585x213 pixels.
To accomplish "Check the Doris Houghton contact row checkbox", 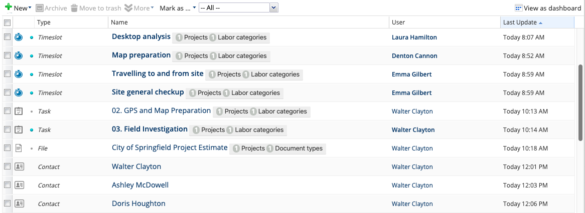I will pyautogui.click(x=7, y=203).
